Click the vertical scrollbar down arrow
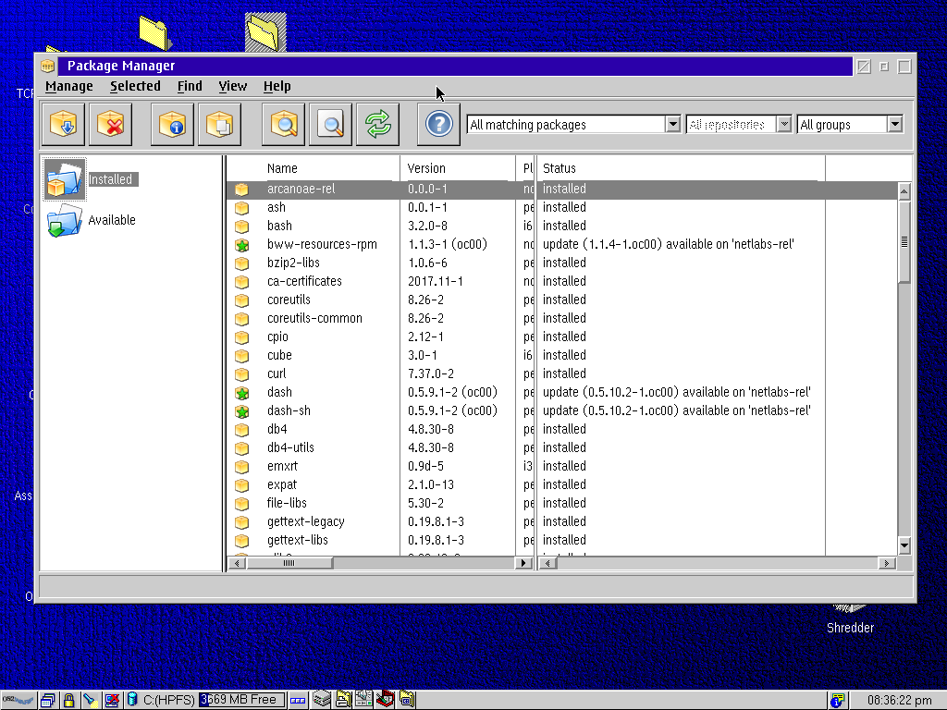 point(904,545)
